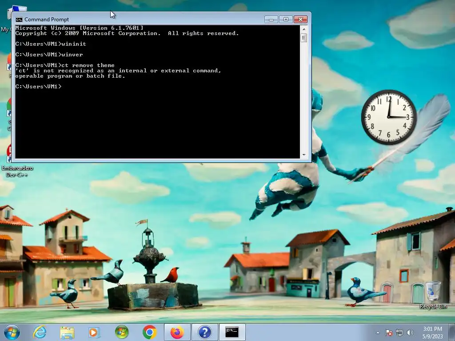Activate the Command Prompt taskbar button
This screenshot has width=455, height=341.
(x=232, y=332)
